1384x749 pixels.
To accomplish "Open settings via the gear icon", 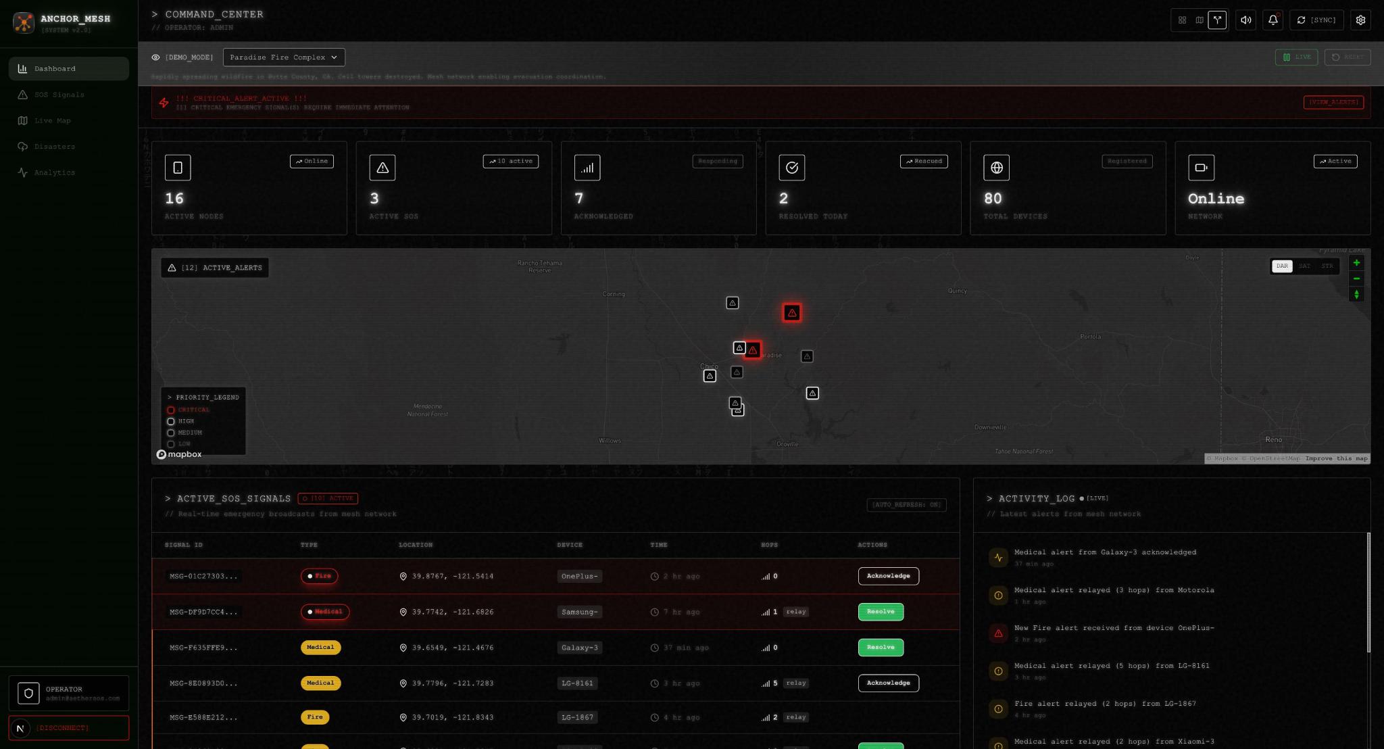I will coord(1360,20).
